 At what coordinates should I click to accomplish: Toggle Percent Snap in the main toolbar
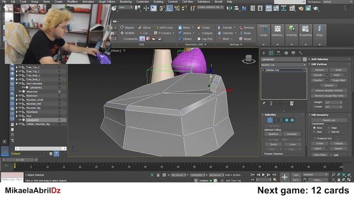pos(177,8)
